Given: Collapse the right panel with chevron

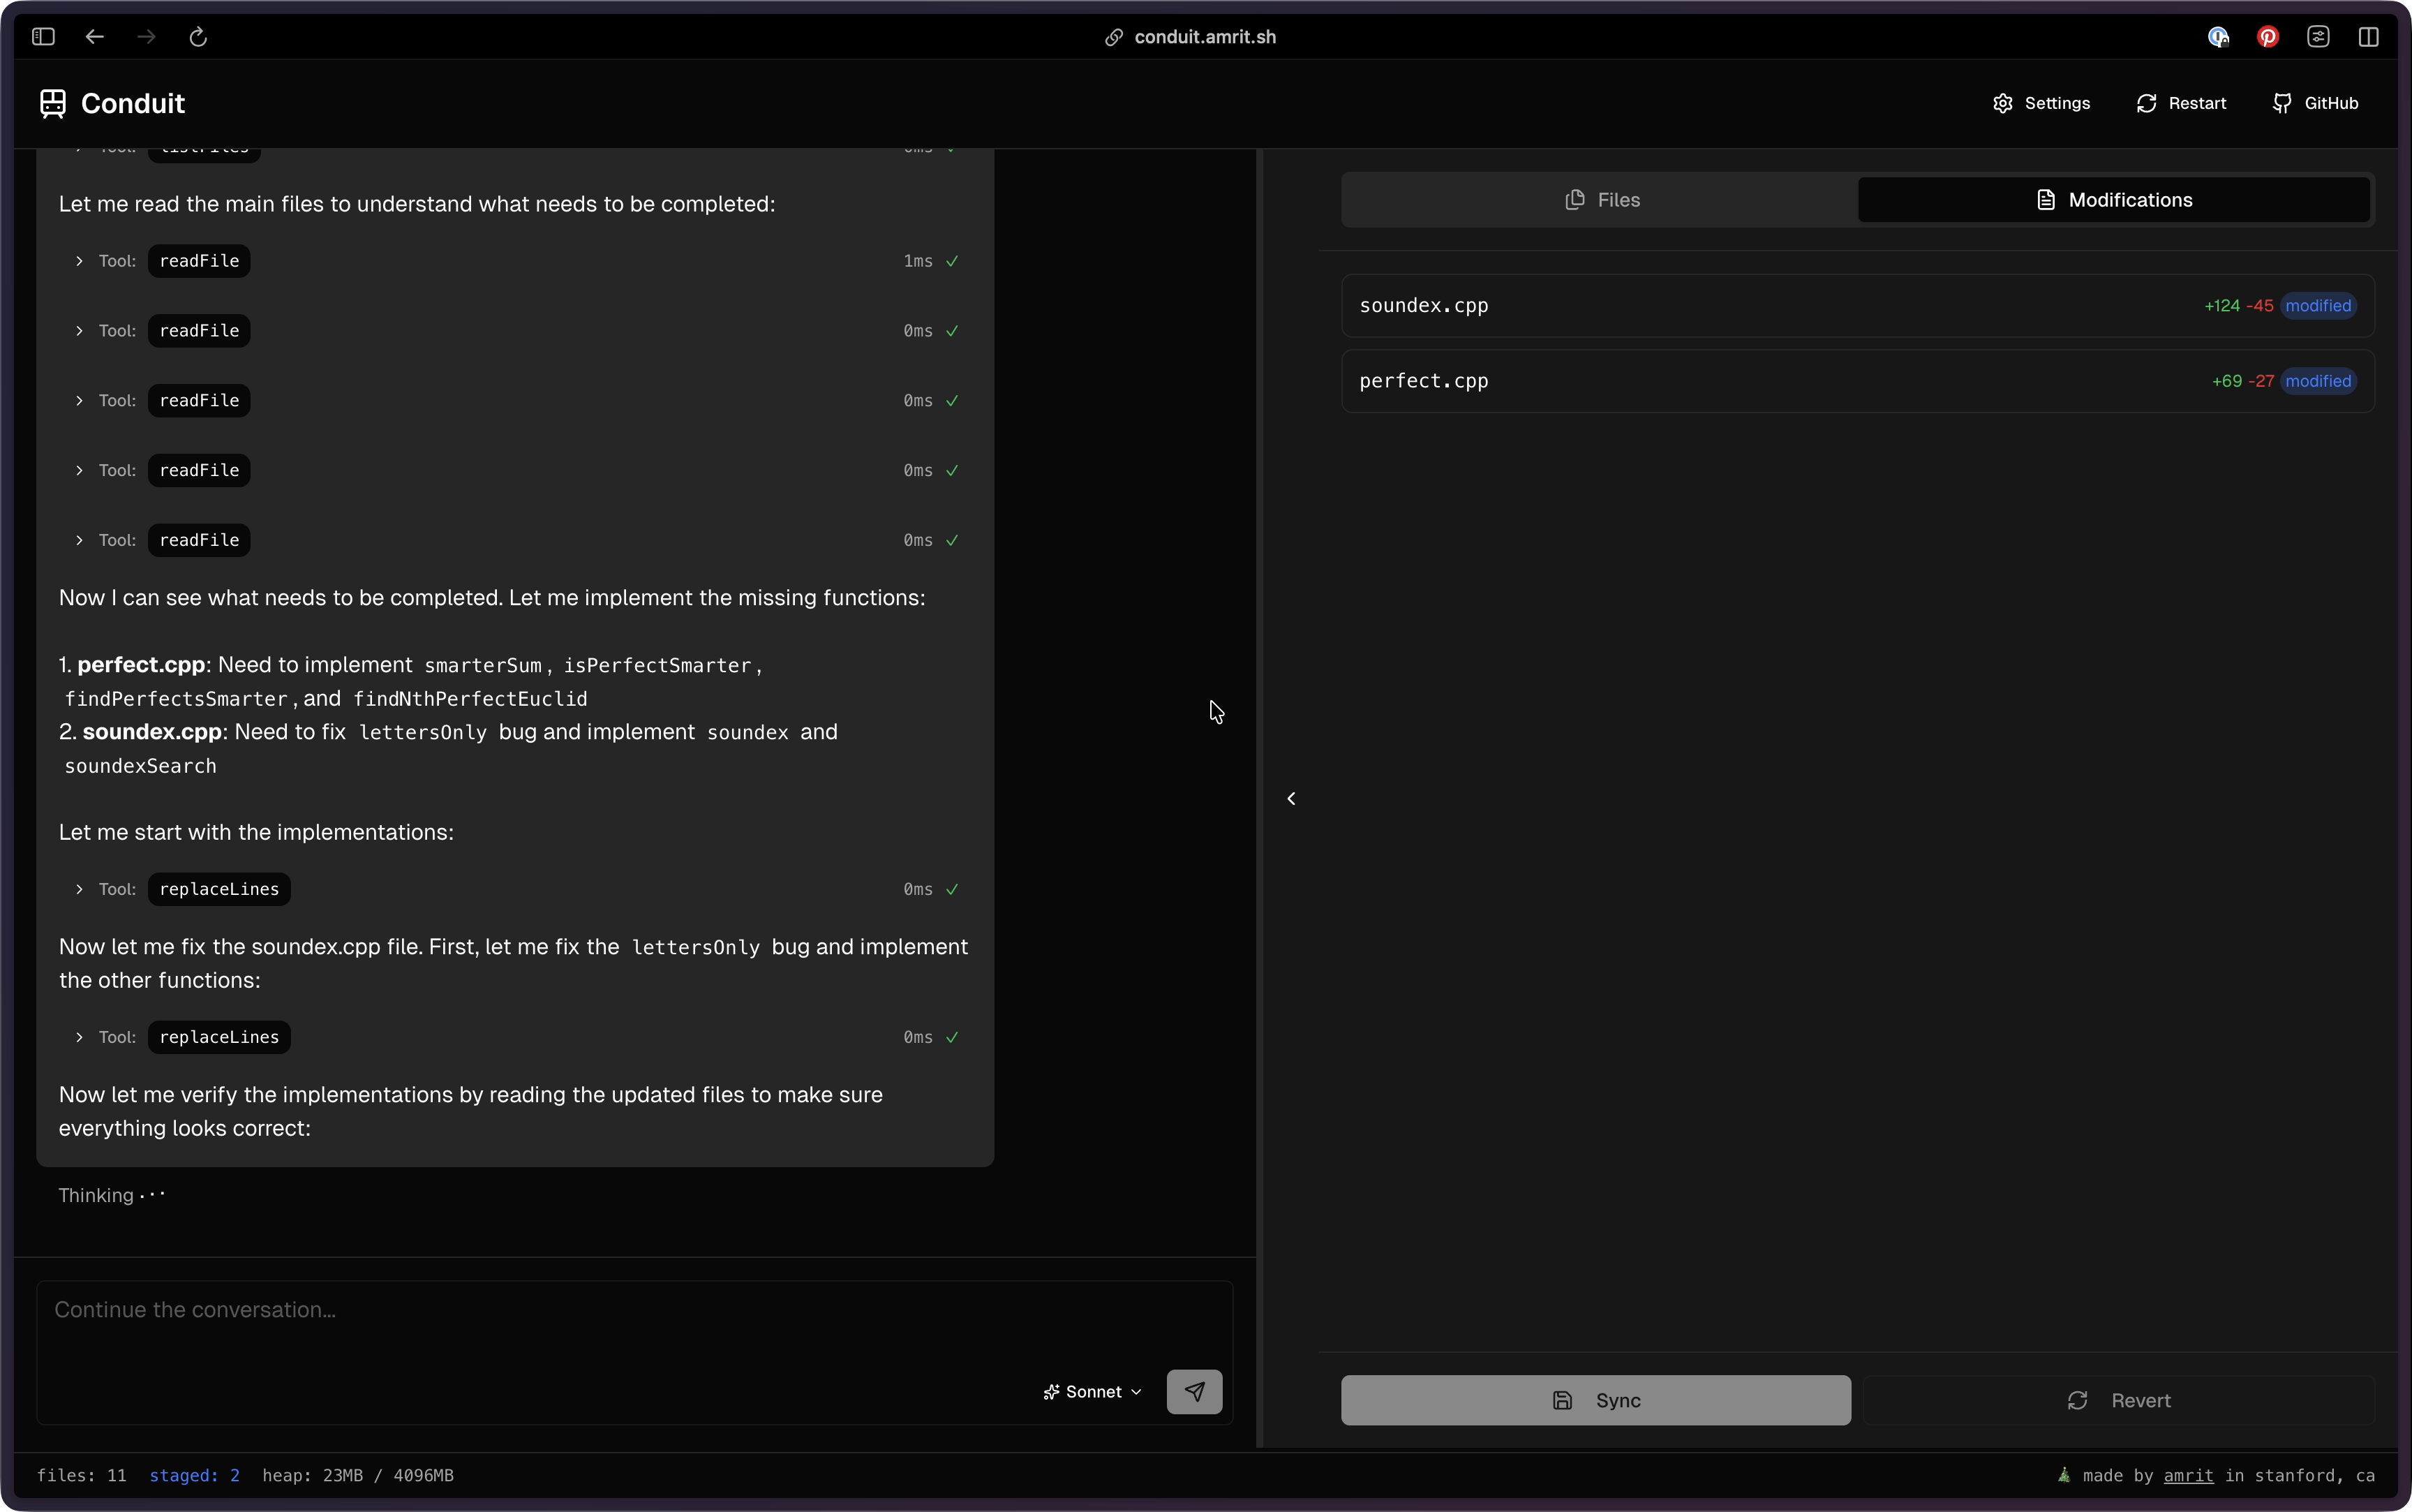Looking at the screenshot, I should (x=1291, y=798).
